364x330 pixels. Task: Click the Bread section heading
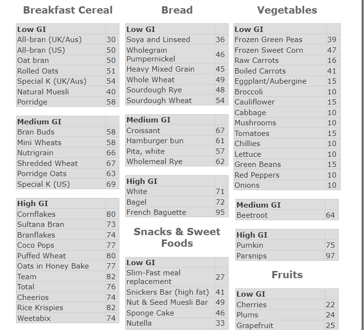click(177, 10)
